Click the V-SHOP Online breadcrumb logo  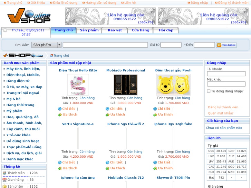(x=23, y=56)
